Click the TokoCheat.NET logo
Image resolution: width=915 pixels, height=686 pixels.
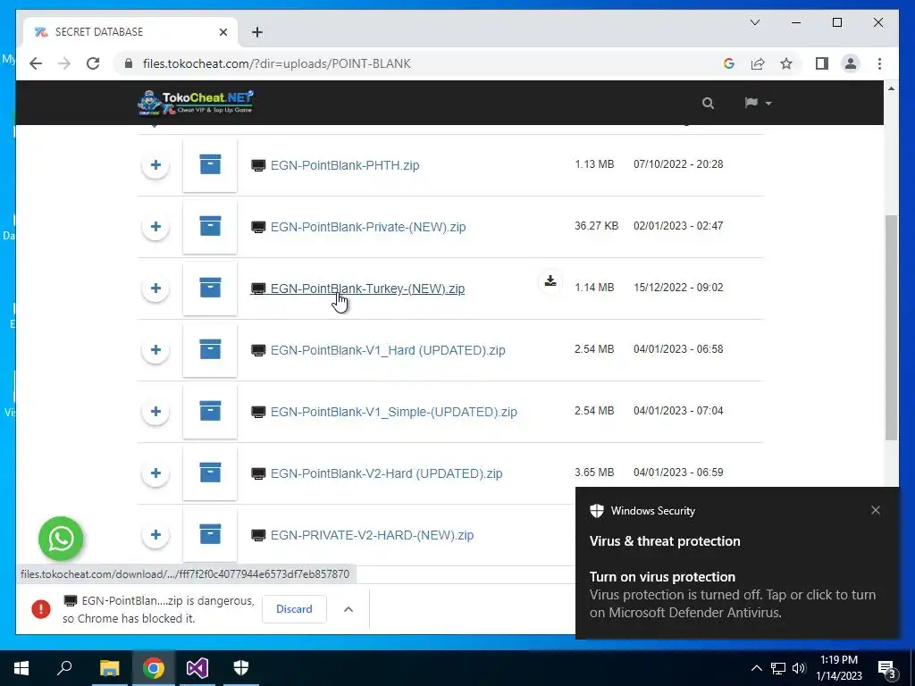[x=196, y=103]
